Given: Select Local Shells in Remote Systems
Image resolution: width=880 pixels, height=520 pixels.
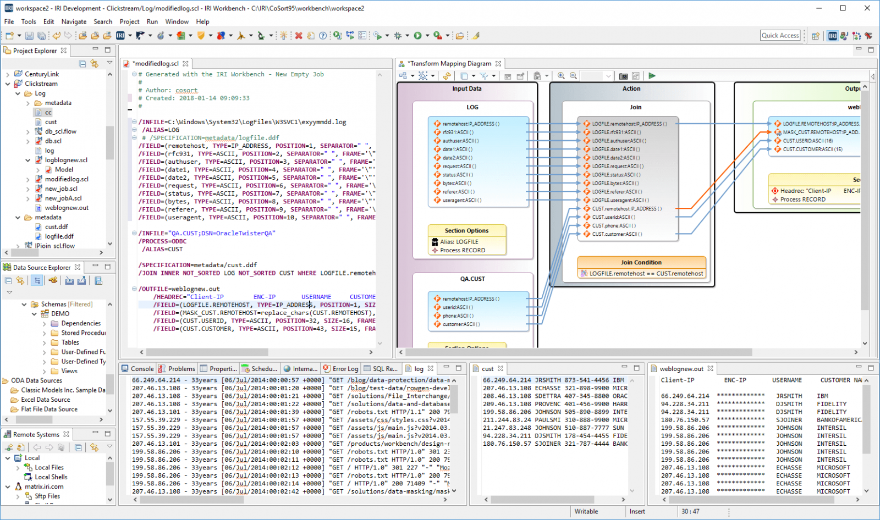Looking at the screenshot, I should click(x=51, y=477).
